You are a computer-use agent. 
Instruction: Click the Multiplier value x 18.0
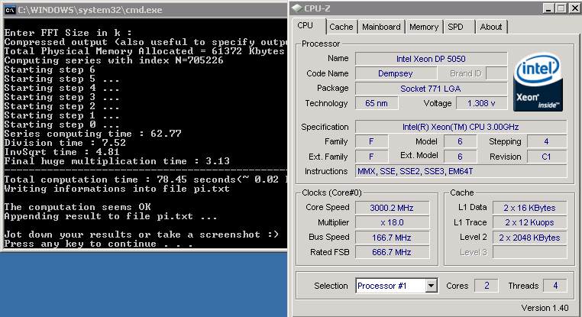coord(392,222)
